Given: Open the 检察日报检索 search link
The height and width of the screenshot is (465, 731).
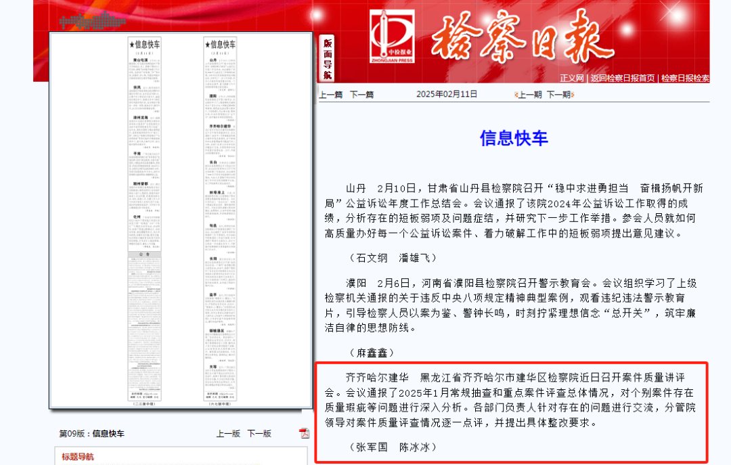Looking at the screenshot, I should pyautogui.click(x=685, y=79).
